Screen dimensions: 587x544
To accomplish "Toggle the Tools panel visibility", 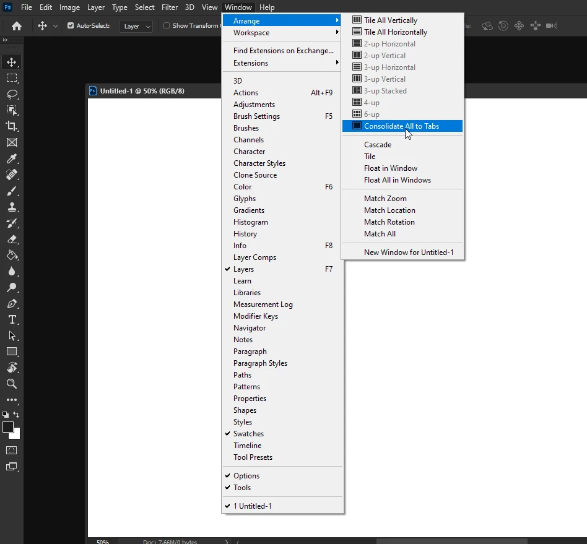I will coord(282,488).
